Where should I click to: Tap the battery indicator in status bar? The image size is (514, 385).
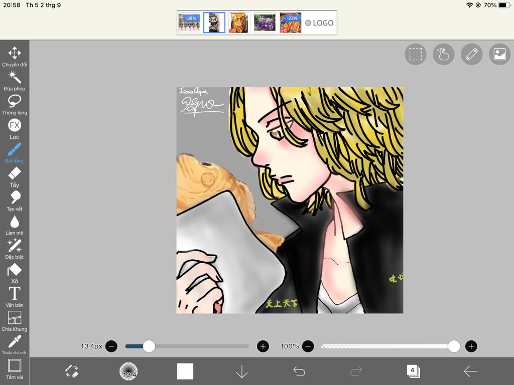(x=504, y=5)
